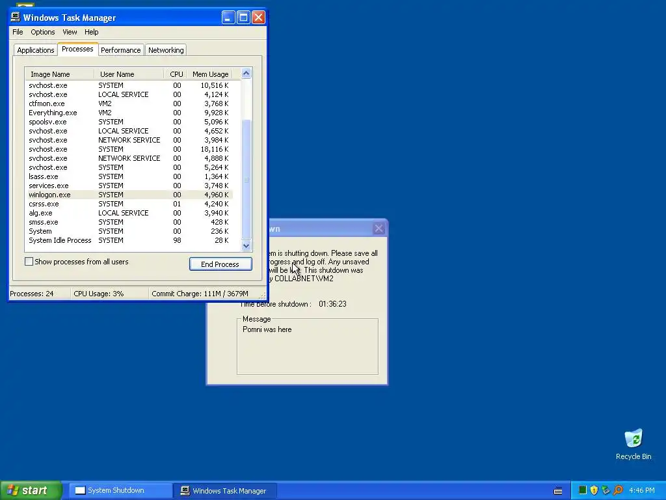Switch to the Performance tab
The height and width of the screenshot is (500, 666).
coord(120,50)
